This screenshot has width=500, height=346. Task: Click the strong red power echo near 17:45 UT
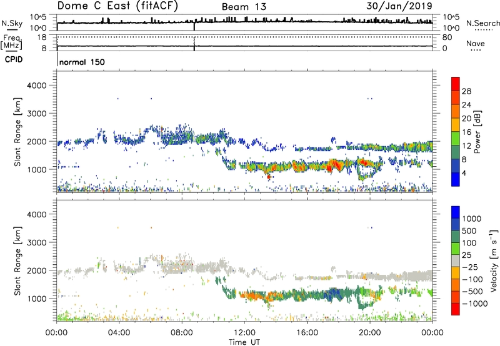tap(334, 165)
